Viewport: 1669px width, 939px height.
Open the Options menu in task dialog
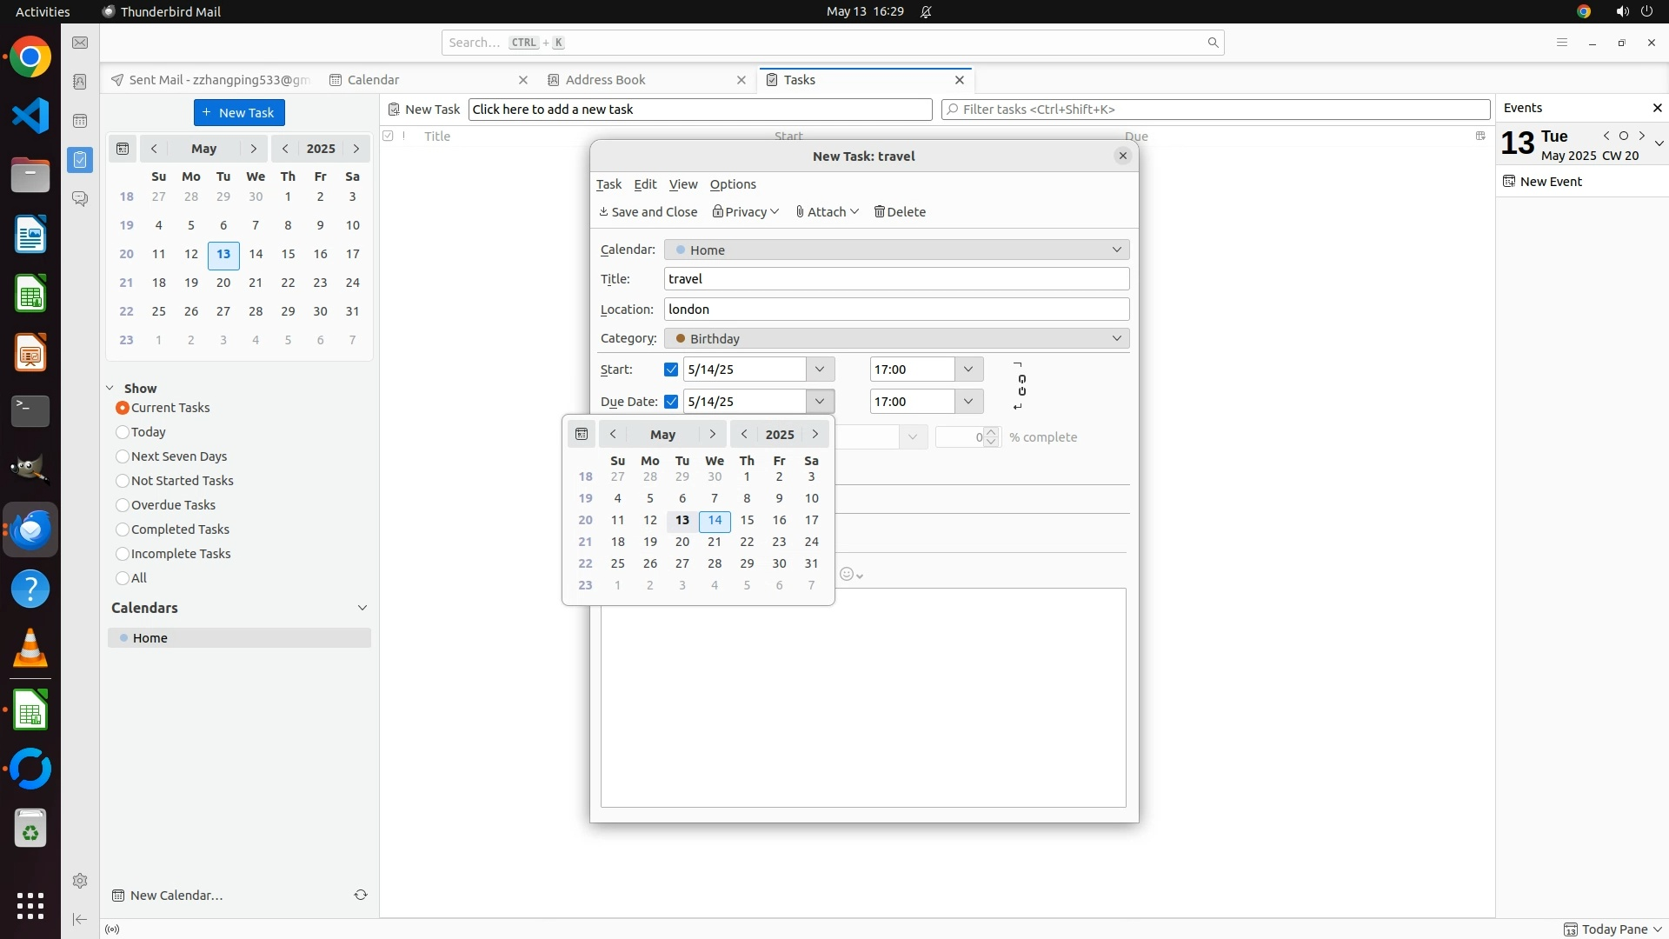tap(733, 184)
